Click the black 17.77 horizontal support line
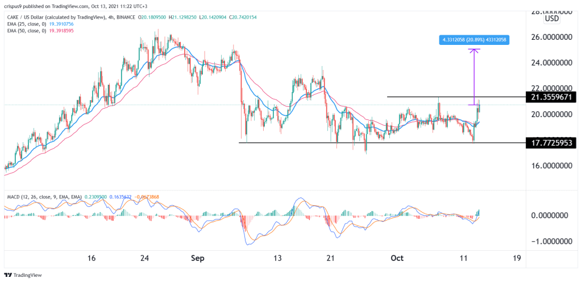Viewport: 582px width, 282px height. pos(382,143)
